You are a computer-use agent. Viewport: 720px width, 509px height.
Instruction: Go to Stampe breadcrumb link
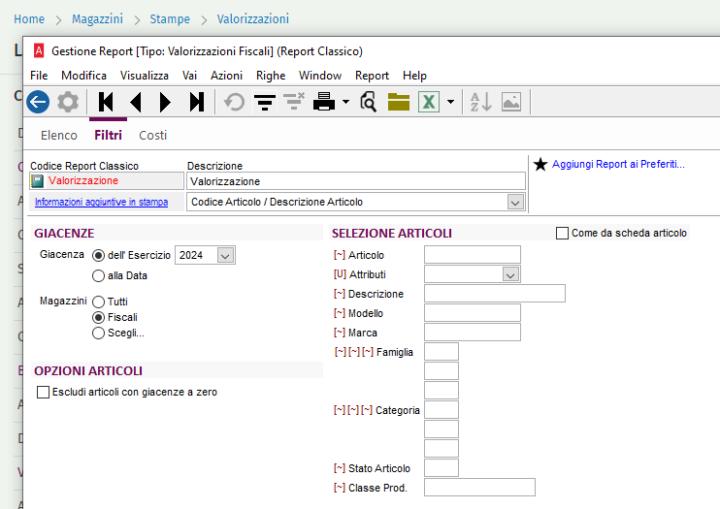pos(170,19)
